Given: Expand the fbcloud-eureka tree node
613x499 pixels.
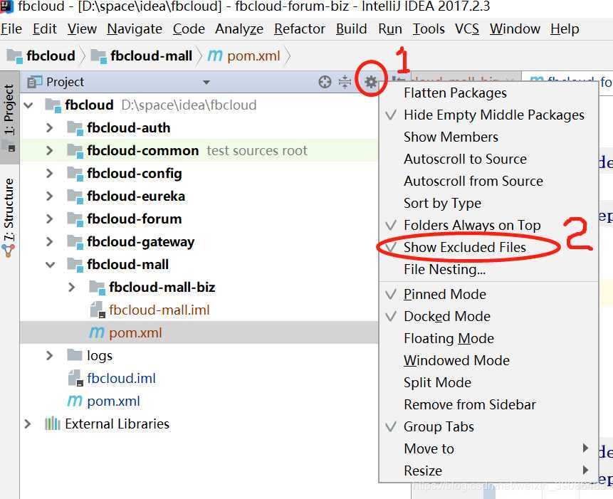Looking at the screenshot, I should [49, 196].
